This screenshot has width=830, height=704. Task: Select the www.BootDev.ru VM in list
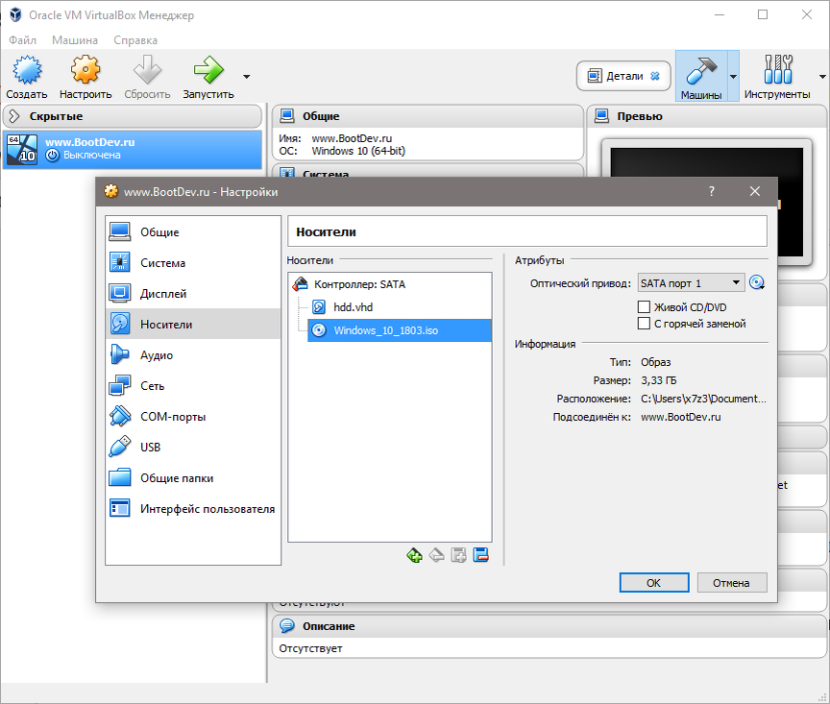[133, 149]
